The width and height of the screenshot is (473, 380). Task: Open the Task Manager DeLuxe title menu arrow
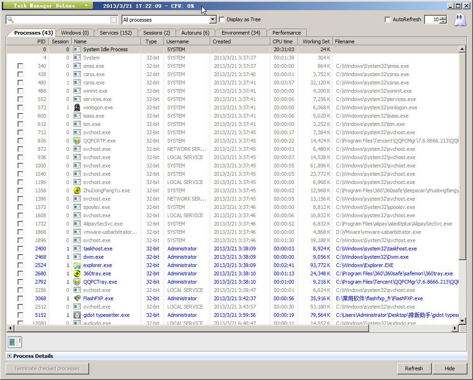tap(86, 6)
